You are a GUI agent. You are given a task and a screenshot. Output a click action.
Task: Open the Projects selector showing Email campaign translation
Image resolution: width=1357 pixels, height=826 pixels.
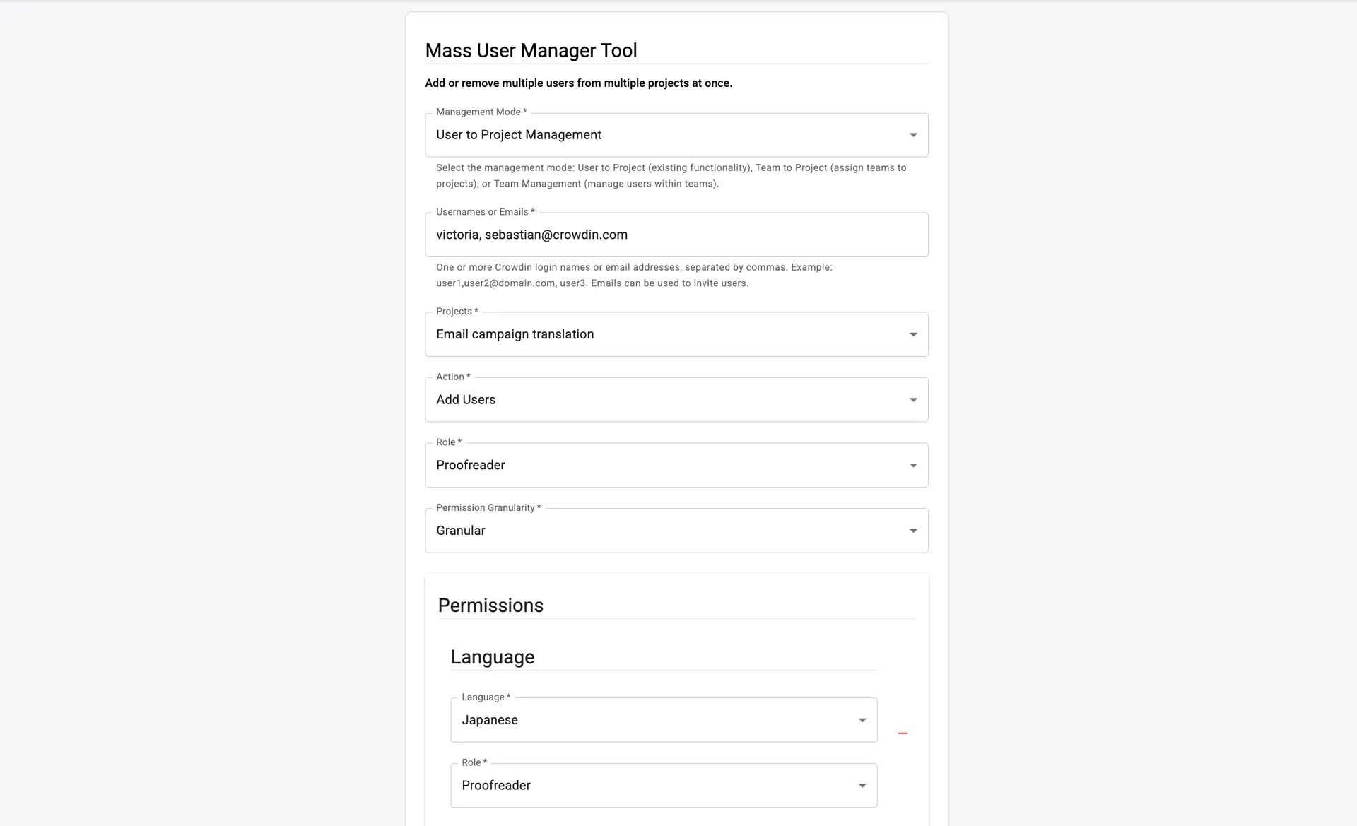point(636,334)
